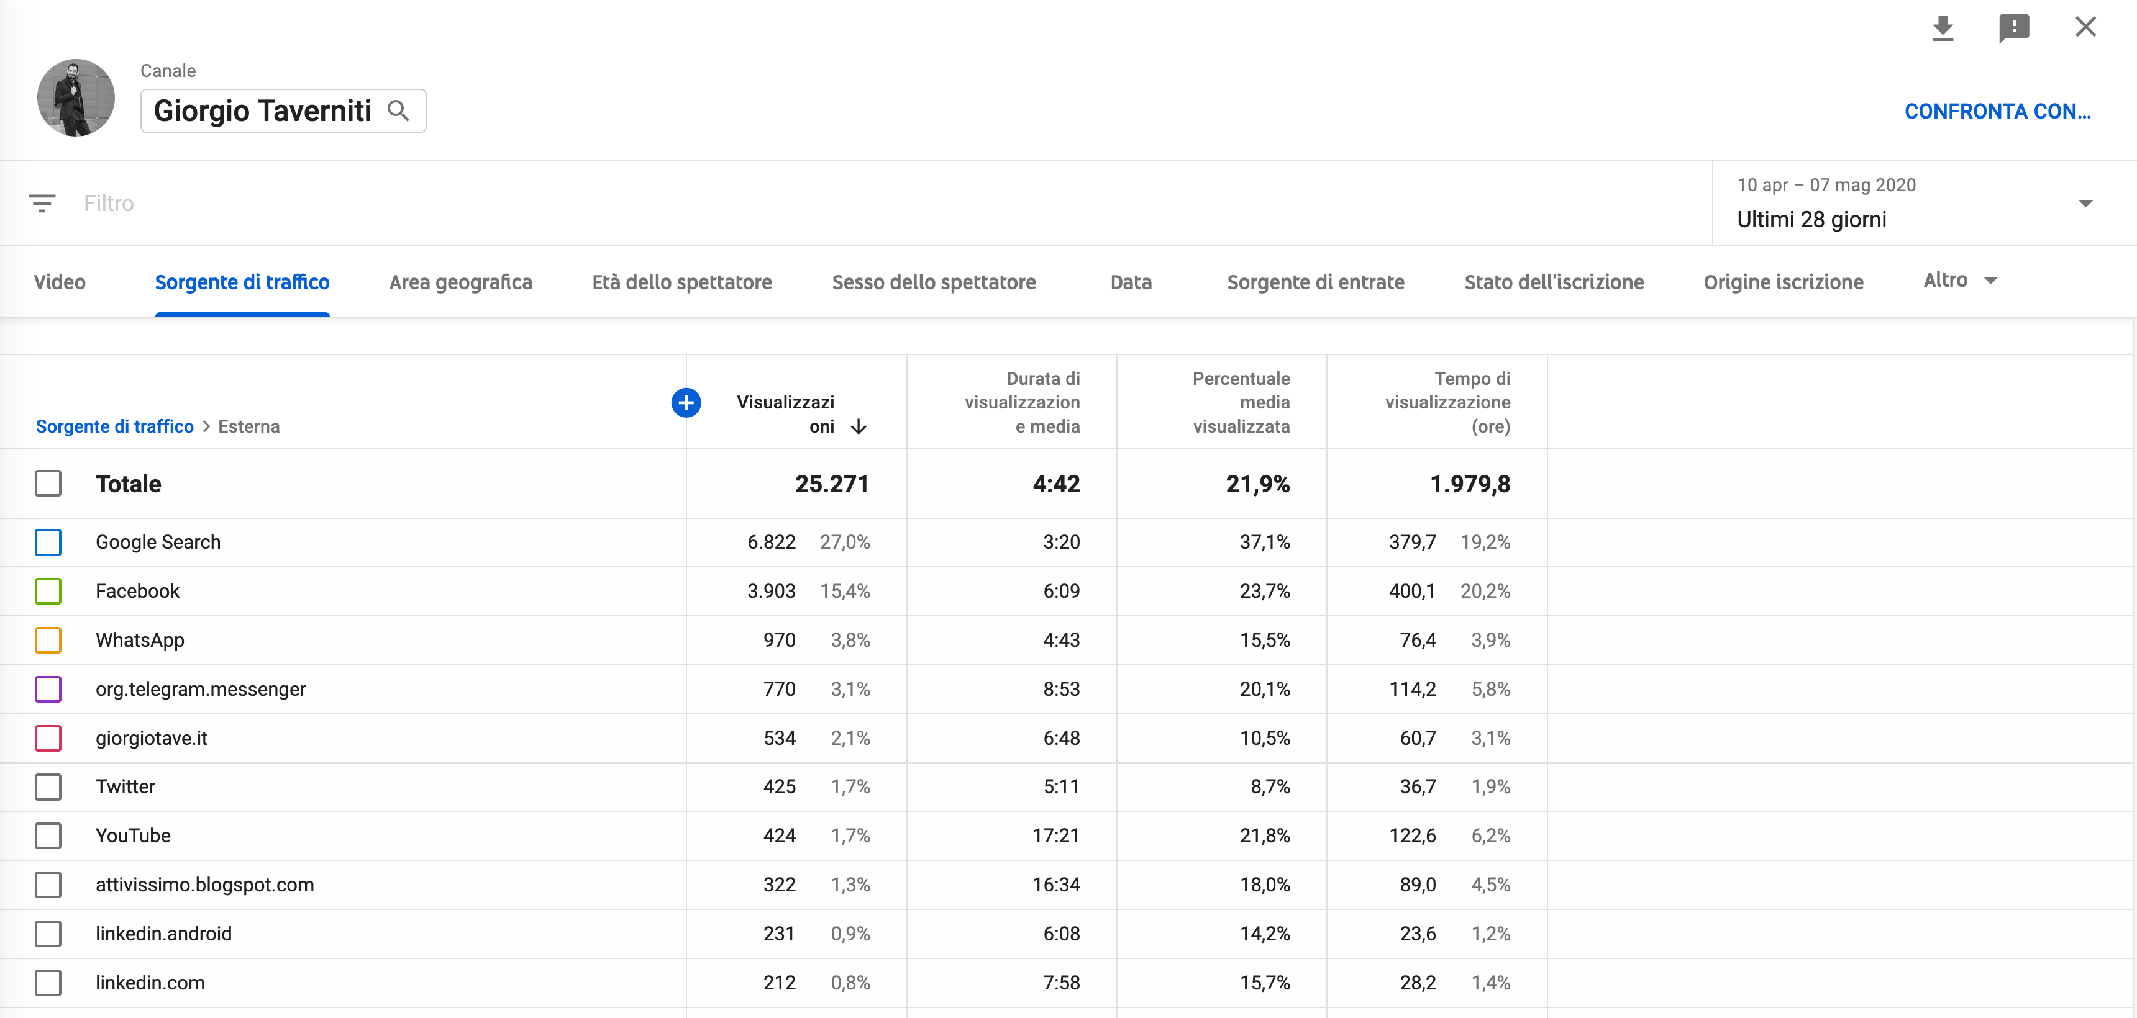The width and height of the screenshot is (2137, 1018).
Task: Select the YouTube source label
Action: 133,836
